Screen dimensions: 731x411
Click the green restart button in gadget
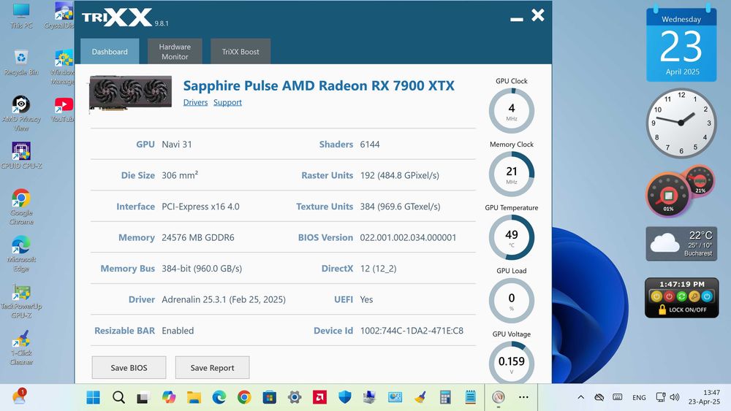681,296
